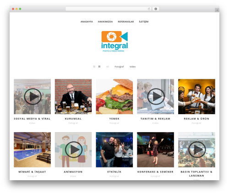
Task: Filter portfolio by Fotoğraf
Action: 119,67
